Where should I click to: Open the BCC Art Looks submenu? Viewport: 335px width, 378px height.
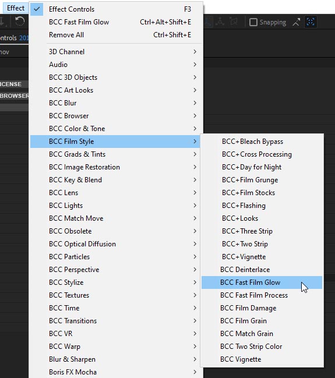coord(117,90)
